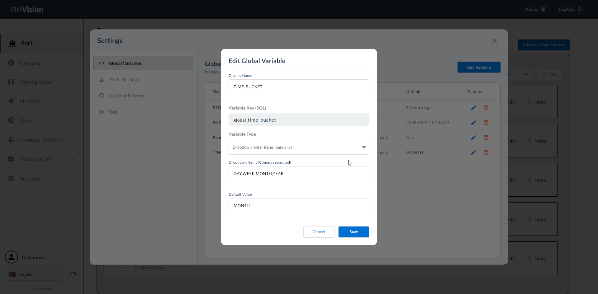Close the Settings panel with X
598x294 pixels.
tap(495, 41)
